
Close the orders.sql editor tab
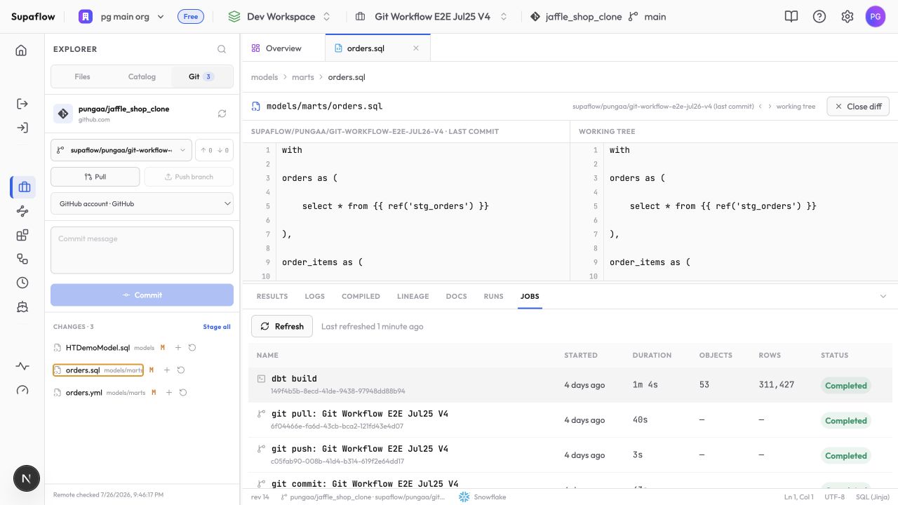(x=416, y=48)
